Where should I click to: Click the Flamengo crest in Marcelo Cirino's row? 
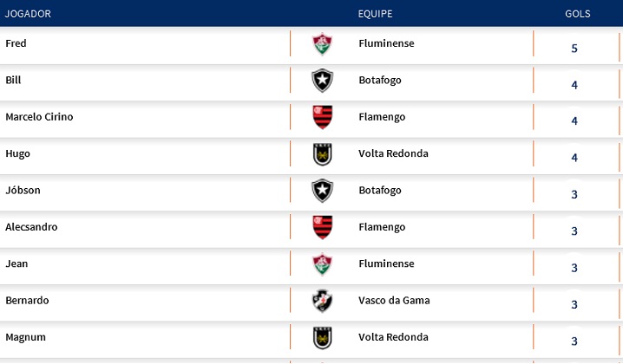point(323,117)
